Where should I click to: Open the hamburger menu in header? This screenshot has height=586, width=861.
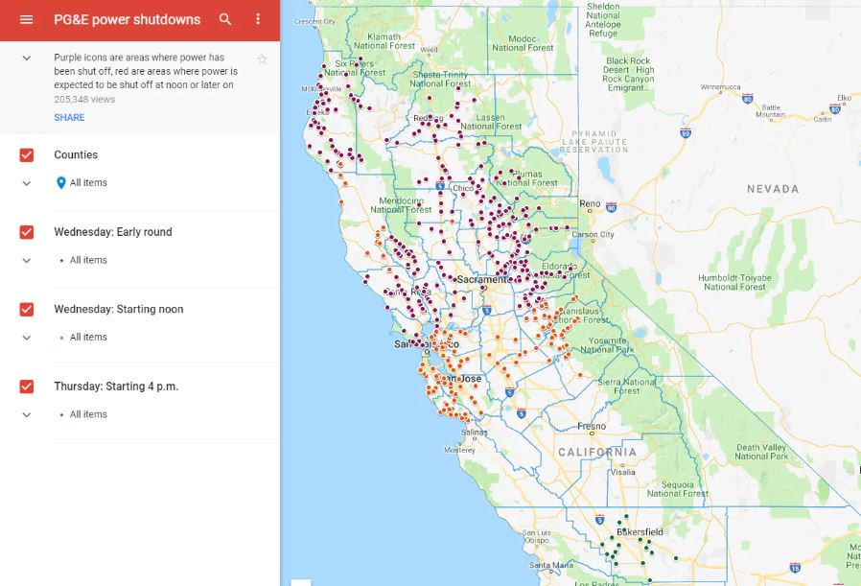click(26, 19)
